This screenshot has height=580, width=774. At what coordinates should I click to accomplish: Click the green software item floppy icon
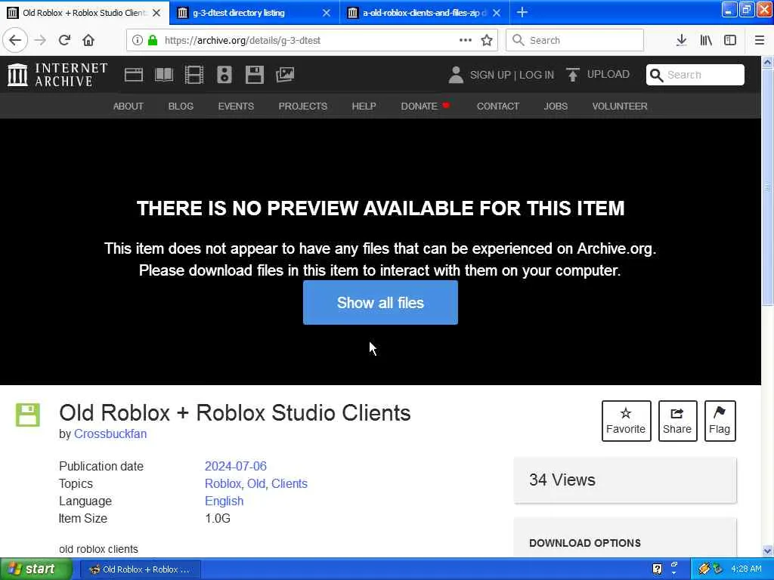point(28,415)
